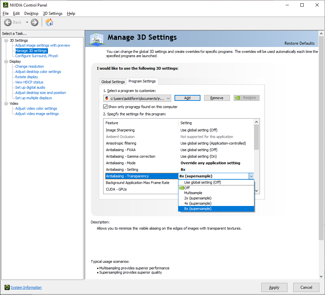This screenshot has width=325, height=295.
Task: Click the Restore Defaults link
Action: coord(299,43)
